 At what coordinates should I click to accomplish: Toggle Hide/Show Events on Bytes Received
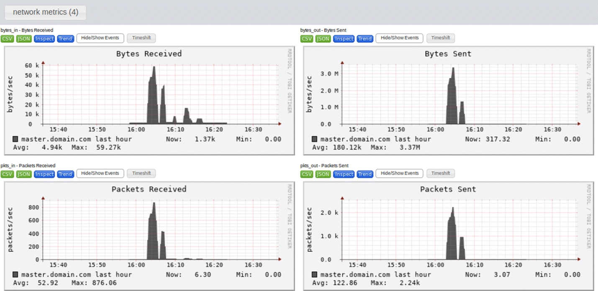tap(100, 38)
